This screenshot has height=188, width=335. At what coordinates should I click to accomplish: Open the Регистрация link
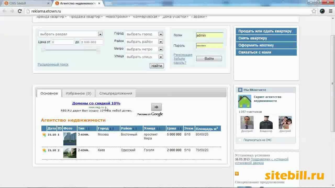[183, 55]
